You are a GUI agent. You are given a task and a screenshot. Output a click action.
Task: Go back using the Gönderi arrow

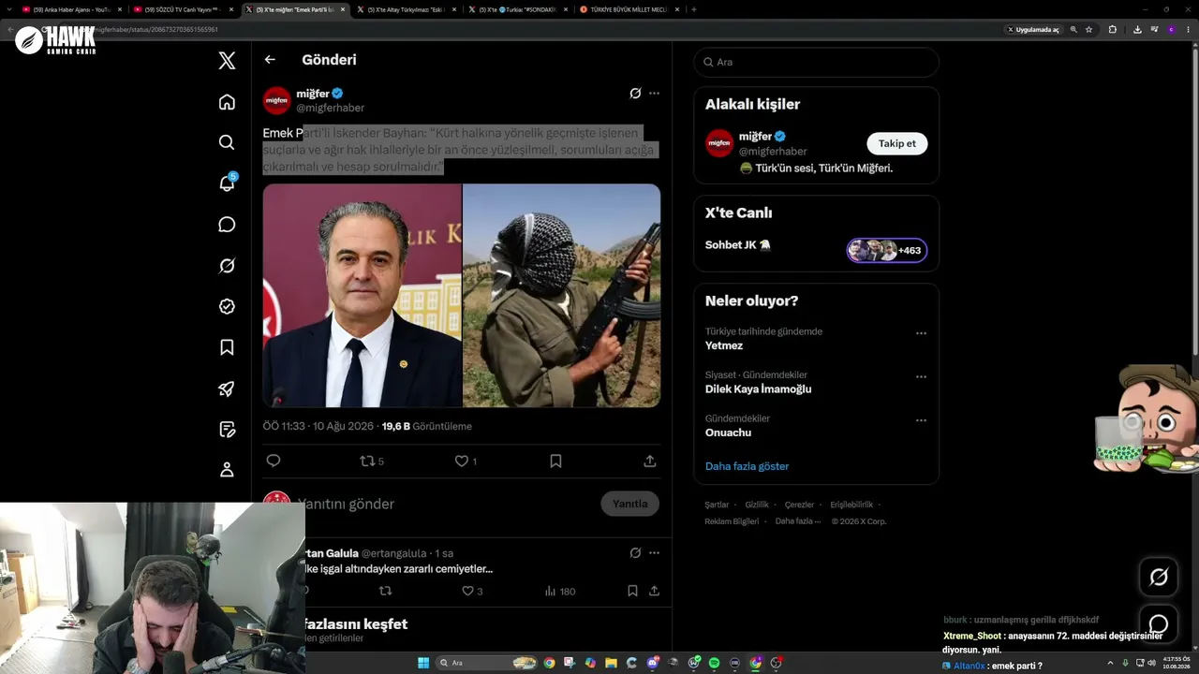pyautogui.click(x=270, y=60)
